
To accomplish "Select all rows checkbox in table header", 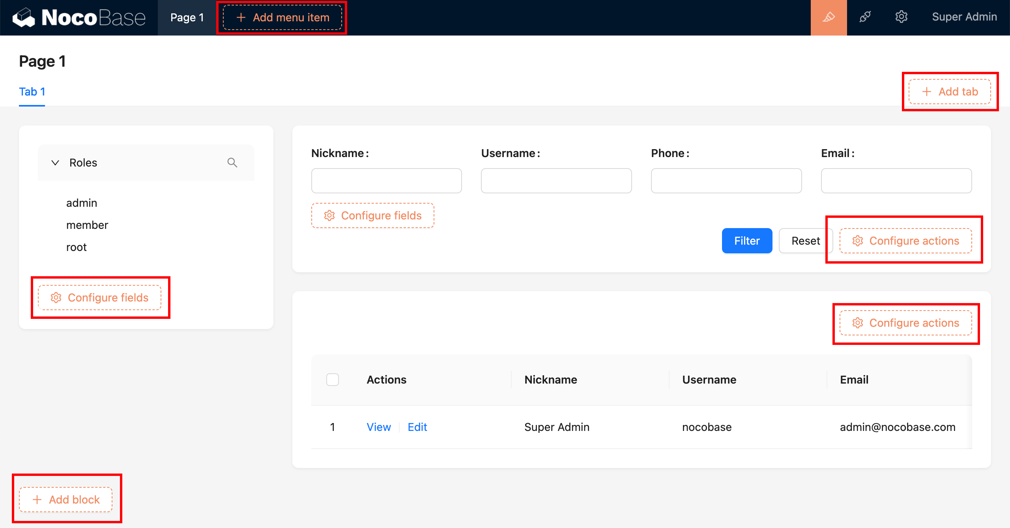I will pyautogui.click(x=333, y=380).
